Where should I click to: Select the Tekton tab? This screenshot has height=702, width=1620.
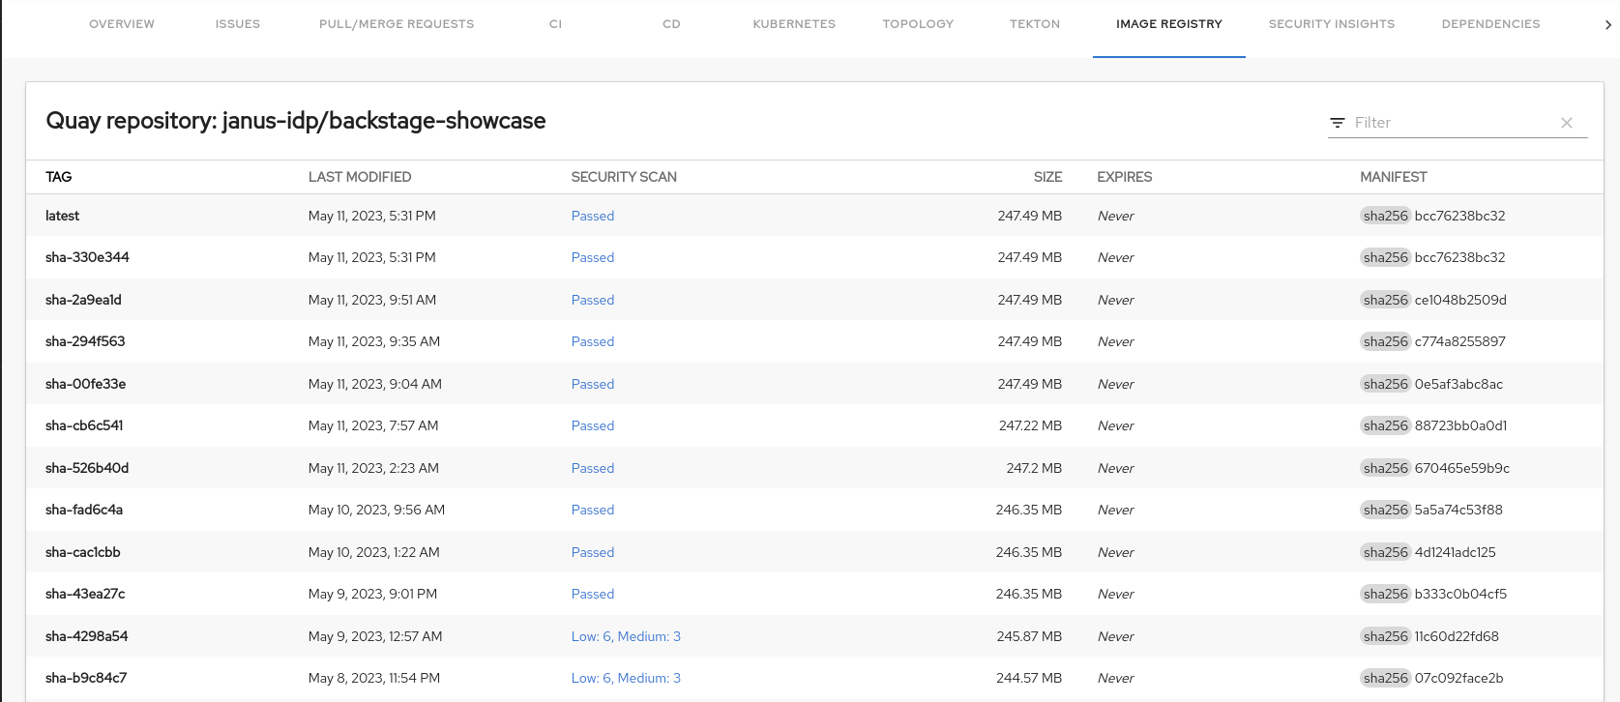[1034, 24]
